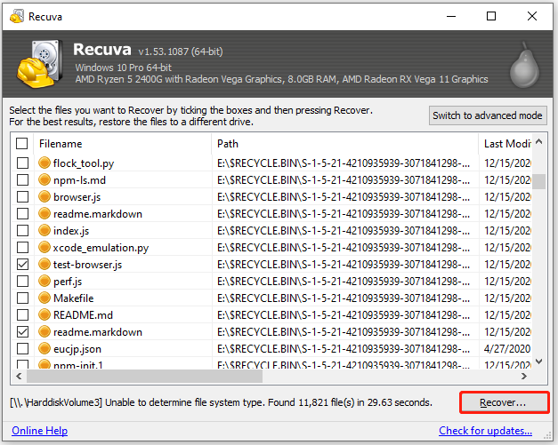Click the Recuva app icon in title bar

pyautogui.click(x=17, y=16)
